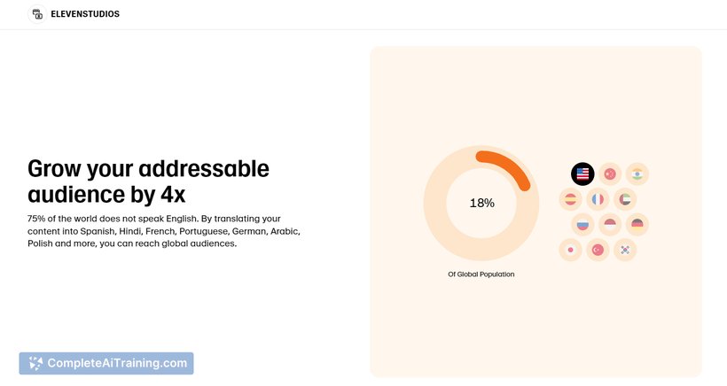This screenshot has height=386, width=727.
Task: Click the 'Grow your addressable audience' heading
Action: tap(148, 181)
